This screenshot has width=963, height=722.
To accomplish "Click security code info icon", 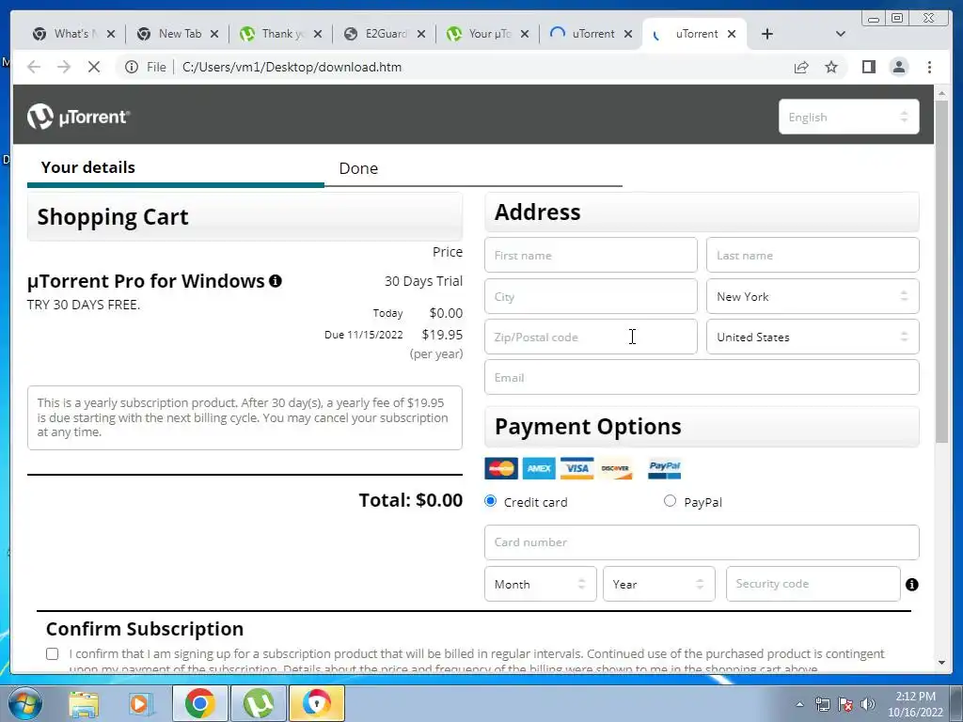I will [x=911, y=585].
